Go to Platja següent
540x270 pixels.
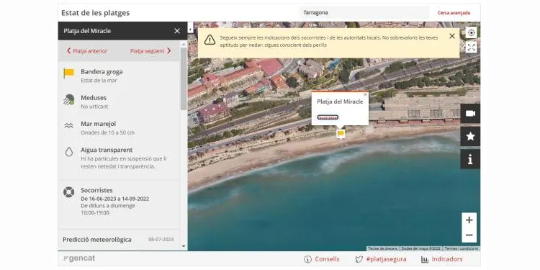tap(150, 51)
